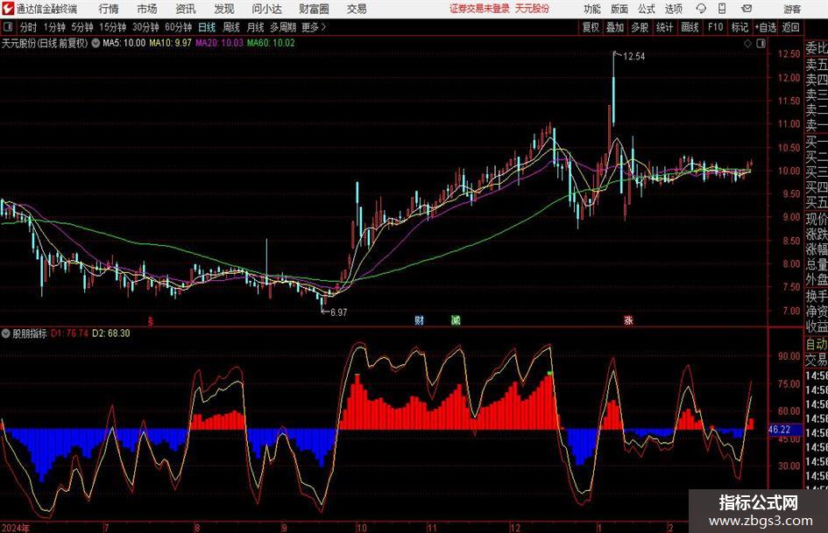Open the customer service headset icon
Screen dimensions: 828x533
[701, 9]
